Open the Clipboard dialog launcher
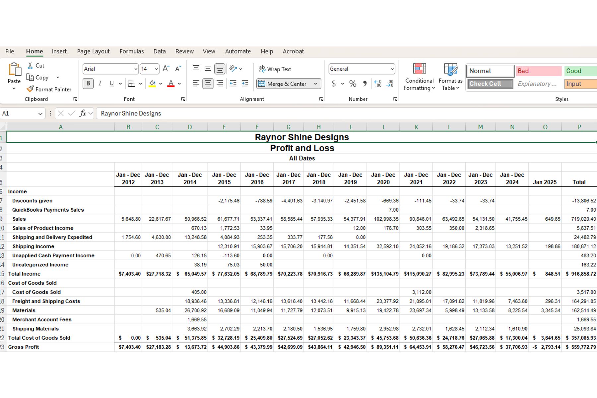 75,99
